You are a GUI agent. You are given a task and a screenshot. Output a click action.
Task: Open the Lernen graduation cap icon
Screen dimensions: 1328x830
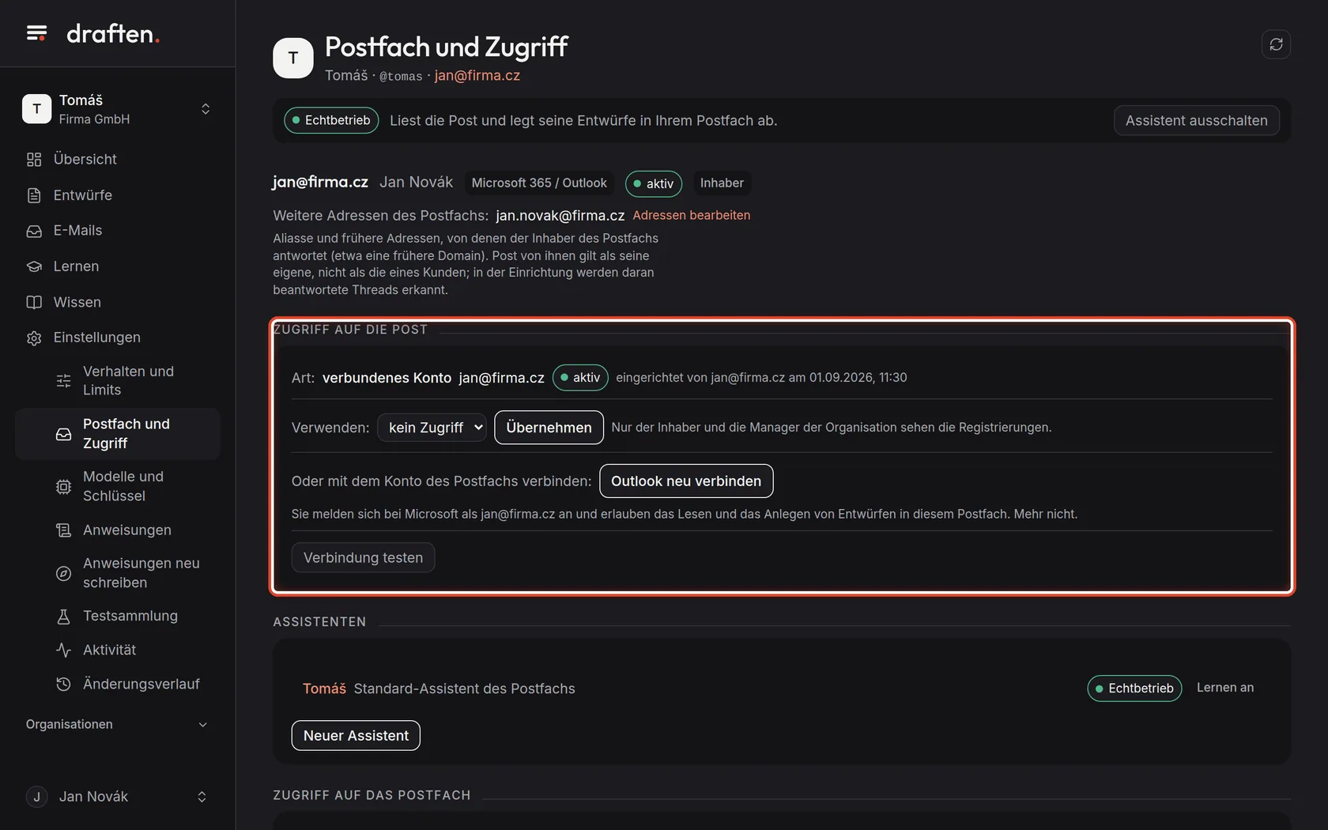(34, 266)
